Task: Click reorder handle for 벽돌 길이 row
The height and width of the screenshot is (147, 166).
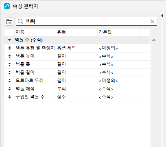Action: tap(9, 72)
